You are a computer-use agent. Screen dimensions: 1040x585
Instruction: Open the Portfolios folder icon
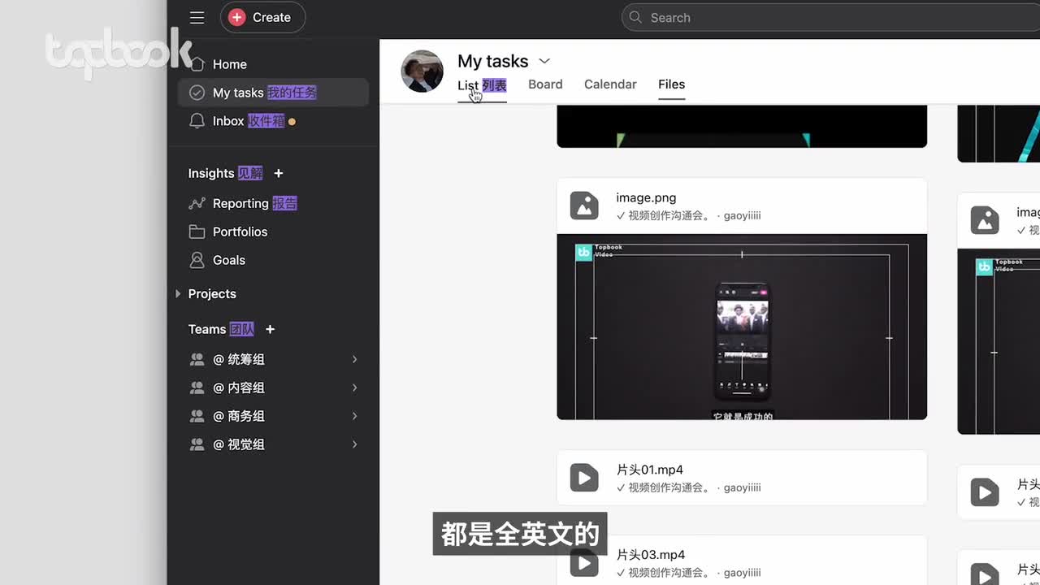pyautogui.click(x=197, y=232)
